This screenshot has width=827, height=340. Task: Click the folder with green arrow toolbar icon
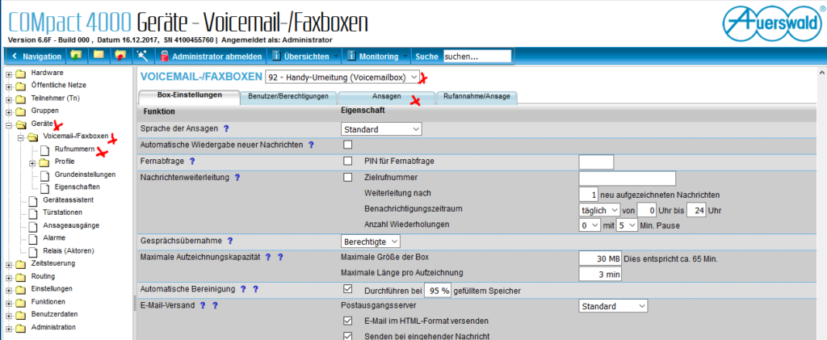coord(76,56)
